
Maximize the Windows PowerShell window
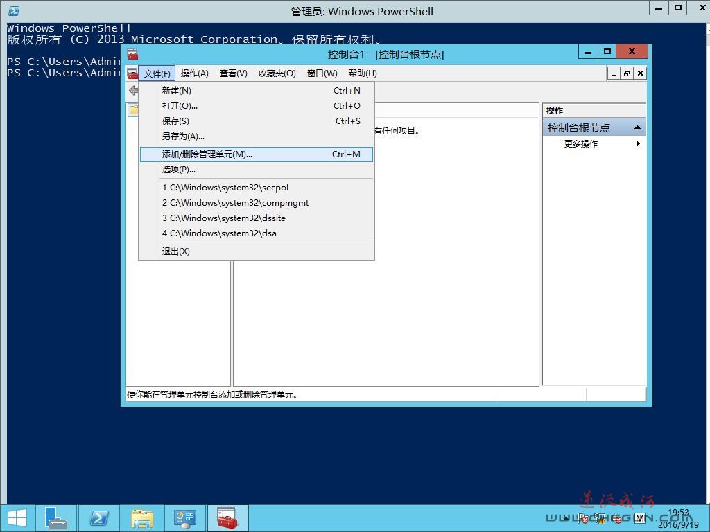click(677, 8)
